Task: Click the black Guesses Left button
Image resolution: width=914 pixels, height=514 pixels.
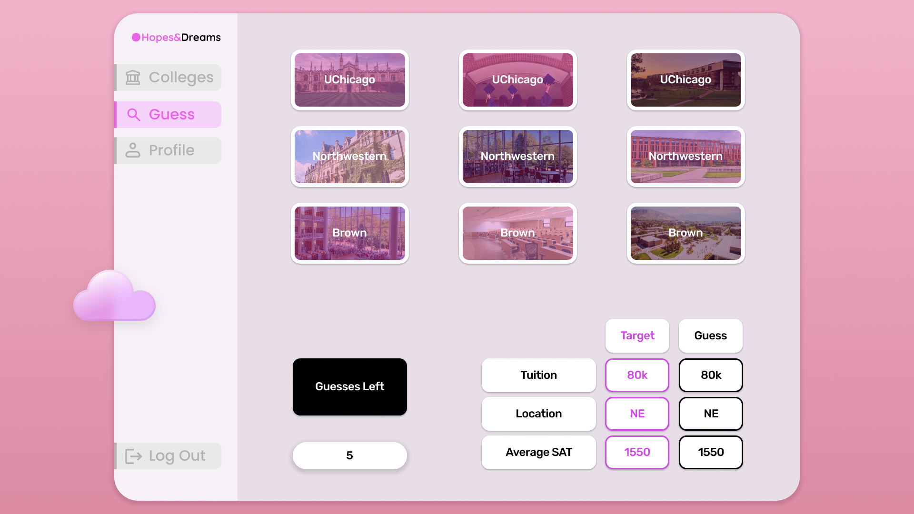Action: (349, 387)
